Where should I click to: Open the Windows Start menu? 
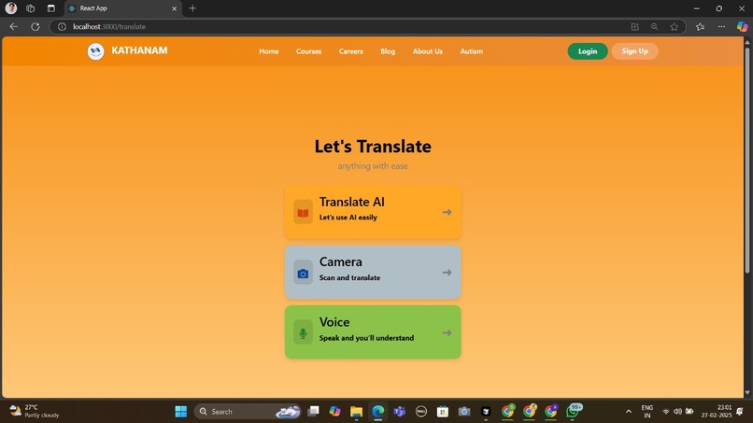point(181,412)
